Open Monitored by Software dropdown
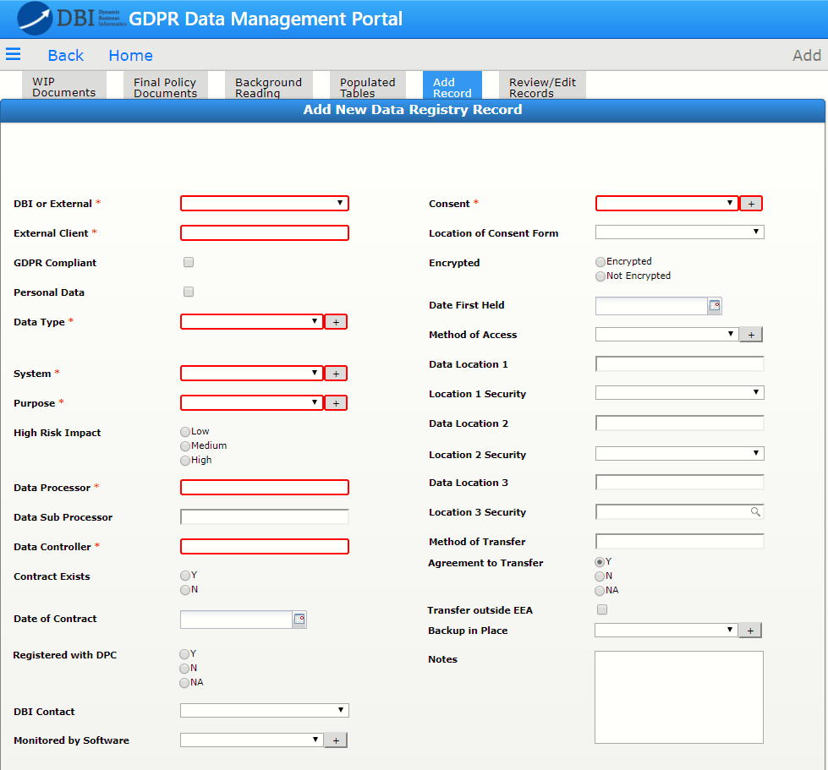The height and width of the screenshot is (770, 828). pos(252,740)
